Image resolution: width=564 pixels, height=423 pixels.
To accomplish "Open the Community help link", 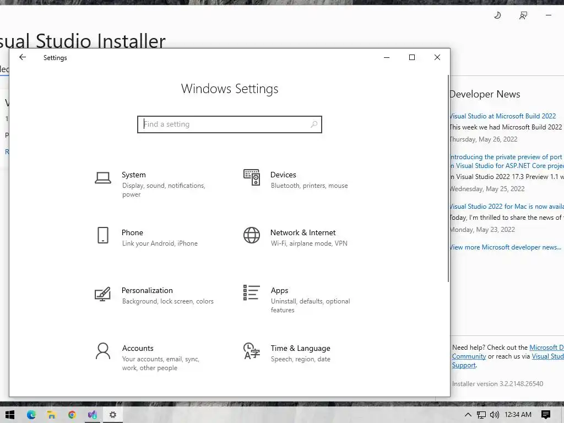I will click(469, 356).
